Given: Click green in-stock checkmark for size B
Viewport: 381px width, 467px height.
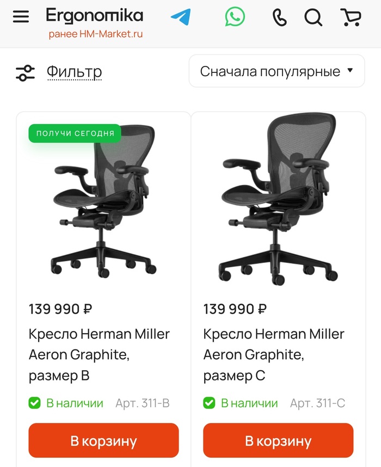Looking at the screenshot, I should coord(35,403).
